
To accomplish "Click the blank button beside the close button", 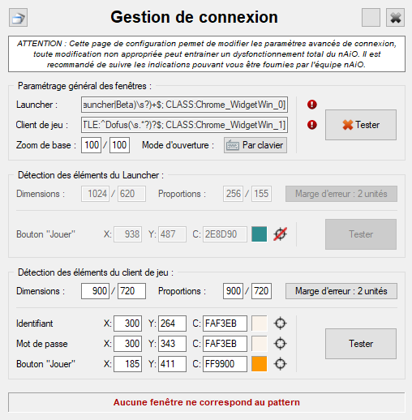I will tap(371, 18).
